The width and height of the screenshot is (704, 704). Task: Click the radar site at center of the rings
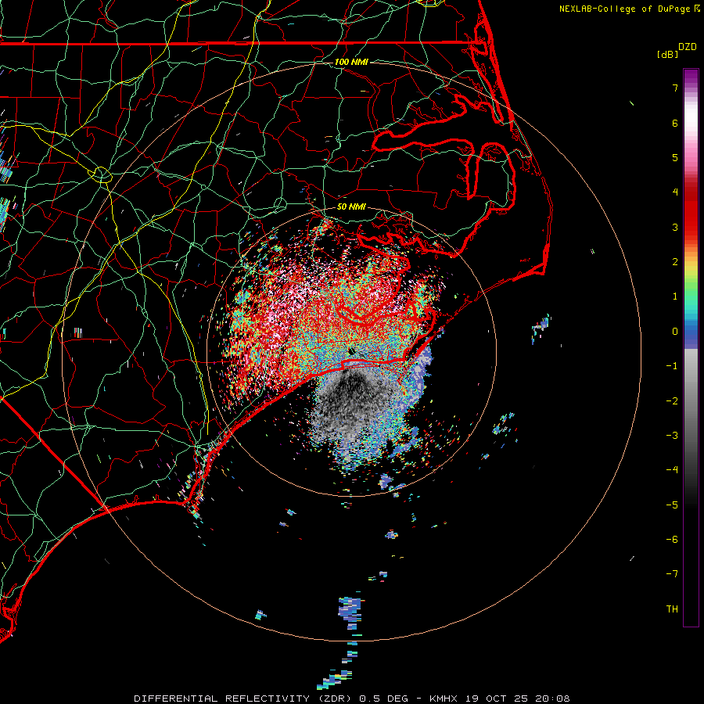(x=351, y=351)
